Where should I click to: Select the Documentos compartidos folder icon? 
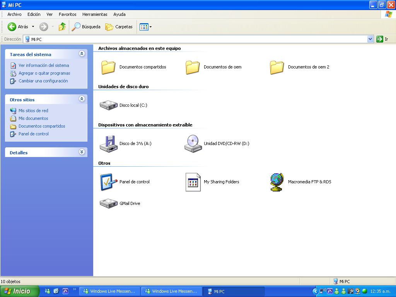click(108, 67)
